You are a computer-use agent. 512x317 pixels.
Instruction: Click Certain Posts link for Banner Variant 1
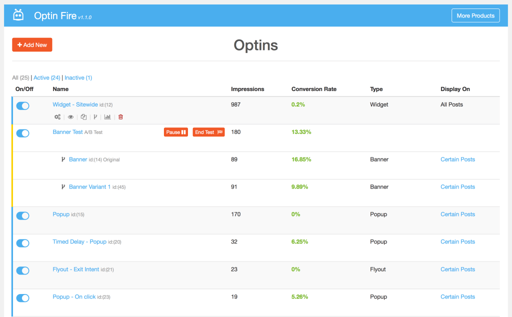[457, 187]
